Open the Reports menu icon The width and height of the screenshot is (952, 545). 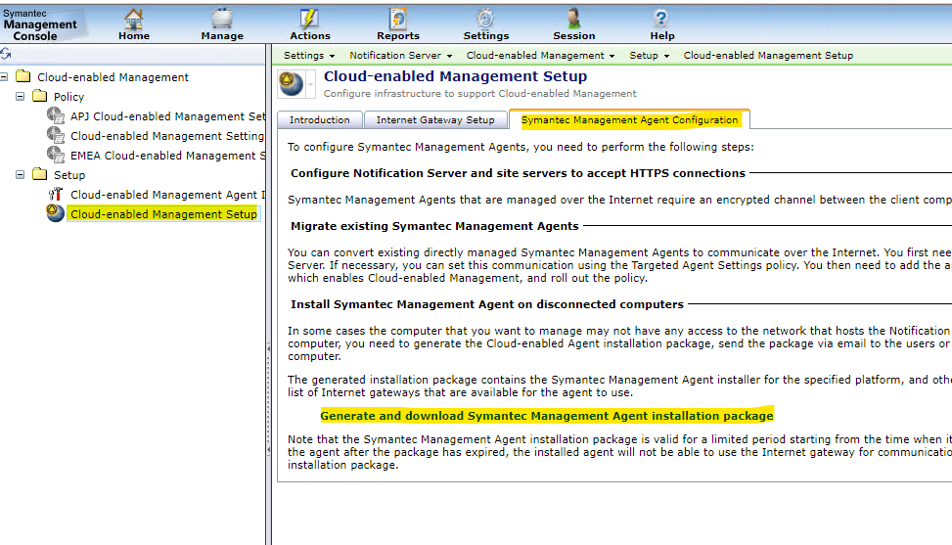(397, 20)
